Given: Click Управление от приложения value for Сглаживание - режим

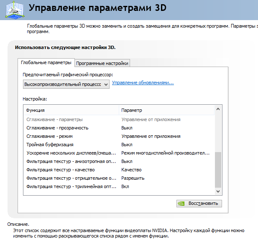Looking at the screenshot, I should [151, 137].
